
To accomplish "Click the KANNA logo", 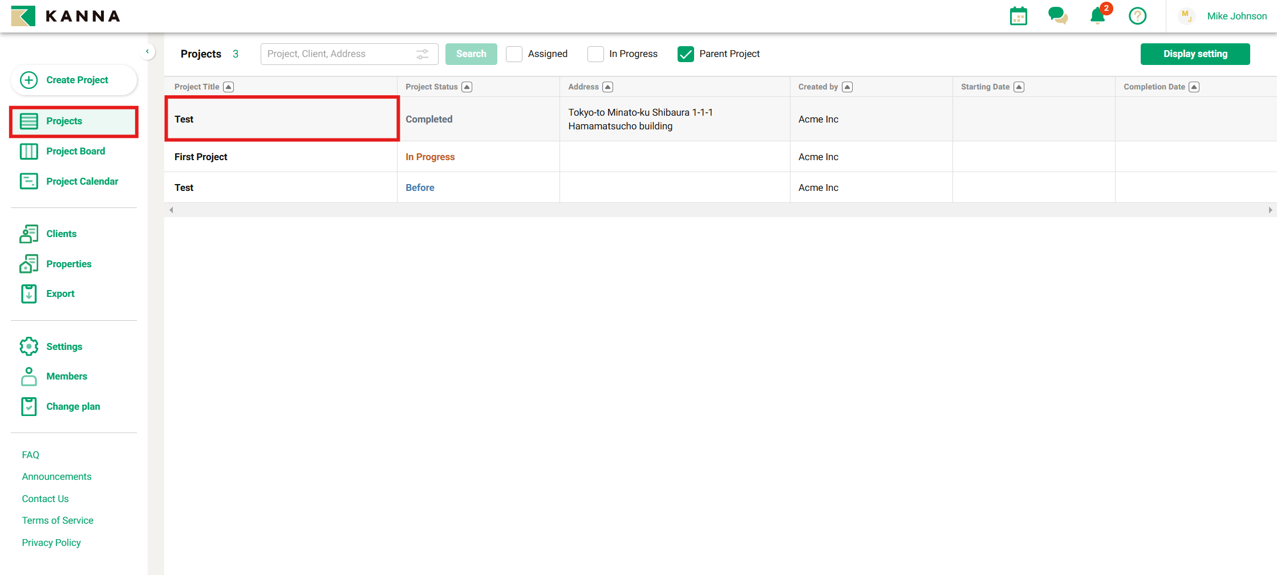I will pos(66,16).
